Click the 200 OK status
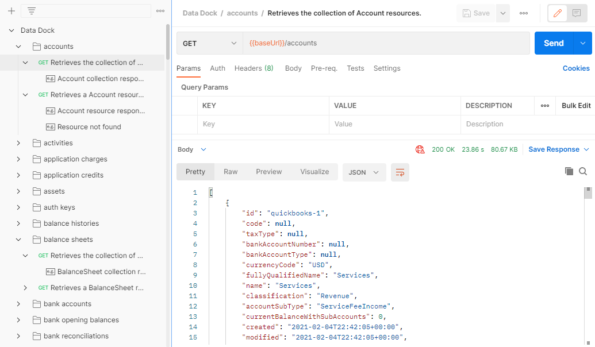Screen dimensions: 595x347 tap(443, 149)
